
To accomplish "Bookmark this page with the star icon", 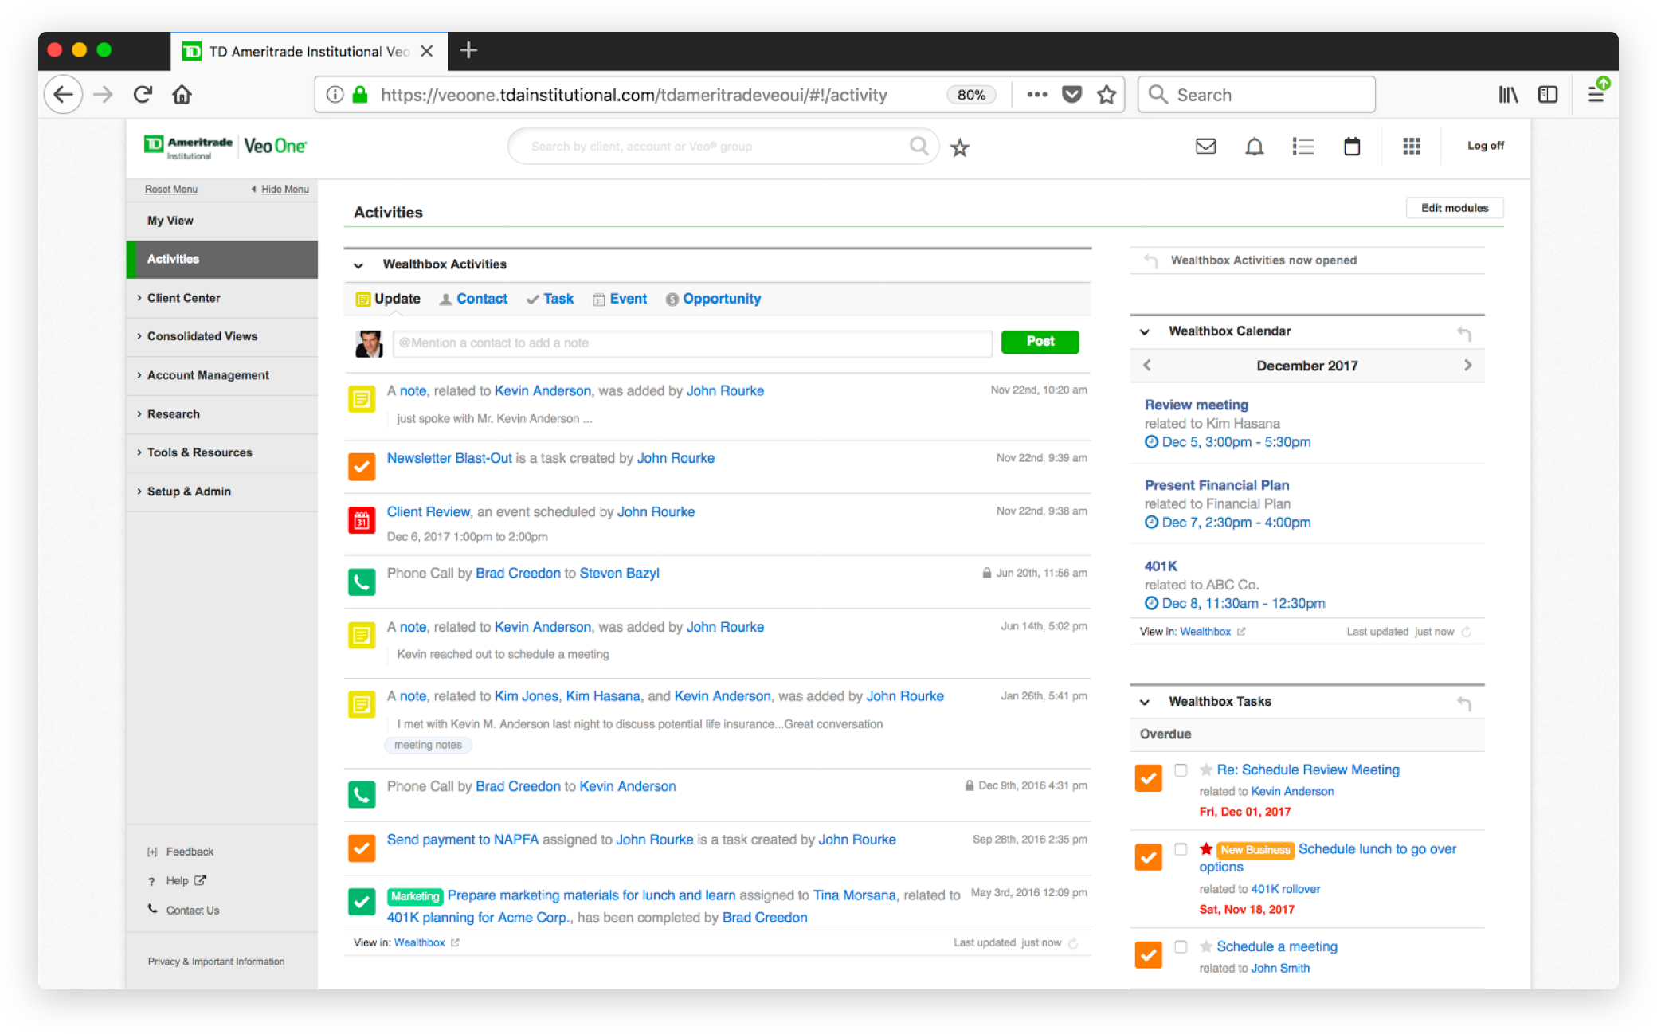I will (1106, 95).
